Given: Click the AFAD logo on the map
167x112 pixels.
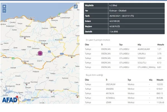Looking at the screenshot, I should coord(9,100).
